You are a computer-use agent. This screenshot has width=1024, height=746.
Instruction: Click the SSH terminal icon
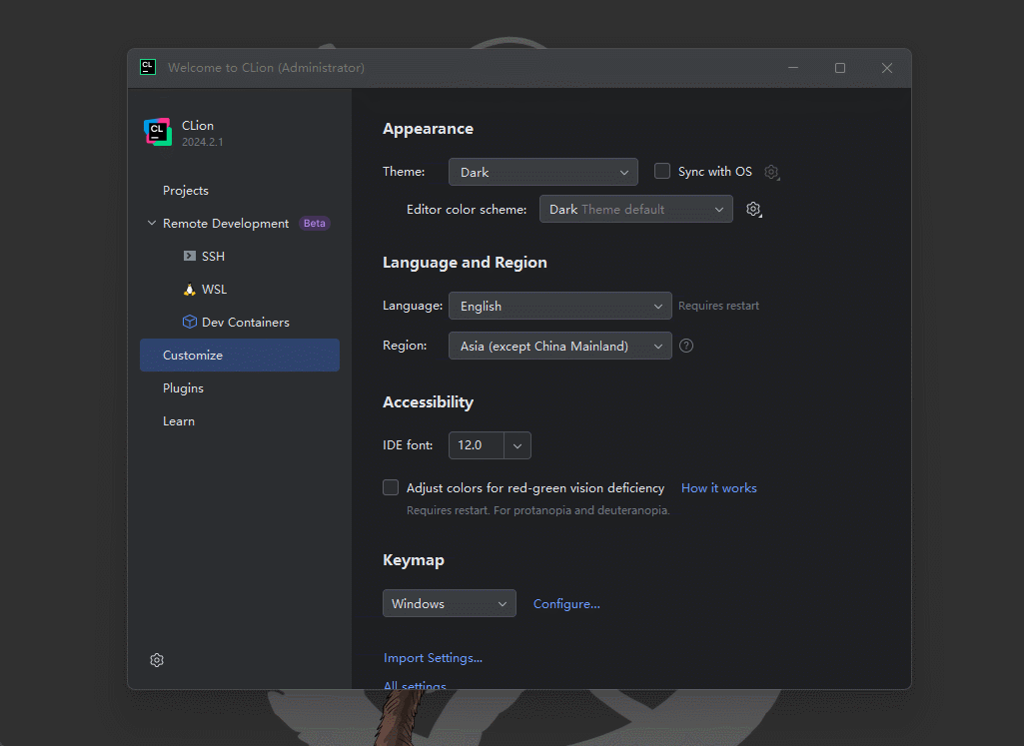click(x=189, y=257)
